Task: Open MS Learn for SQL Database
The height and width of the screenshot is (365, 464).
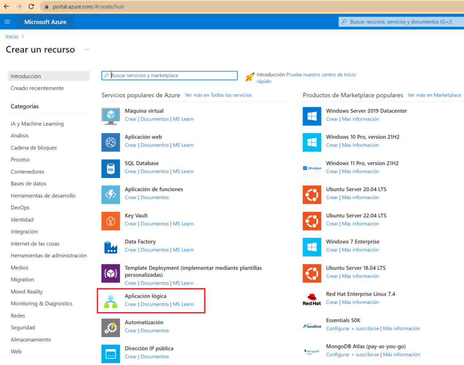Action: point(183,171)
